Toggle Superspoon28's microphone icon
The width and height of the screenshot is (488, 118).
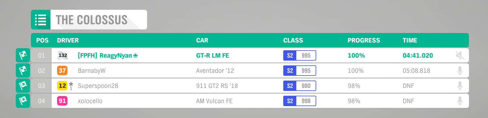tap(460, 86)
